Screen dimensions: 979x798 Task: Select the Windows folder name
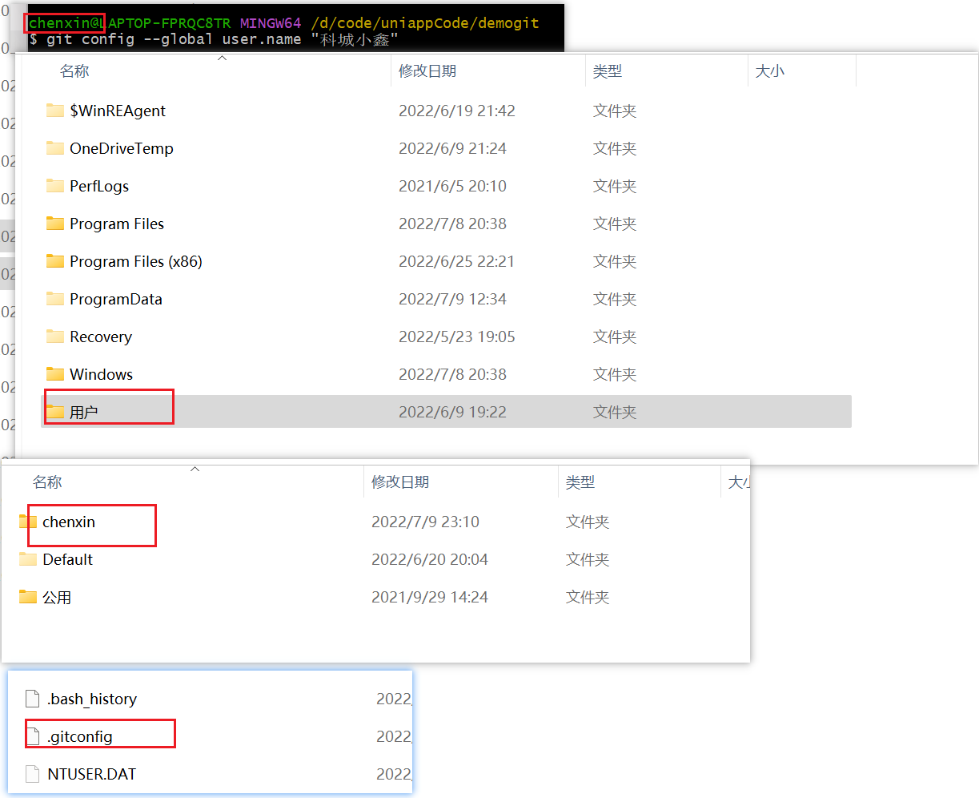(102, 374)
